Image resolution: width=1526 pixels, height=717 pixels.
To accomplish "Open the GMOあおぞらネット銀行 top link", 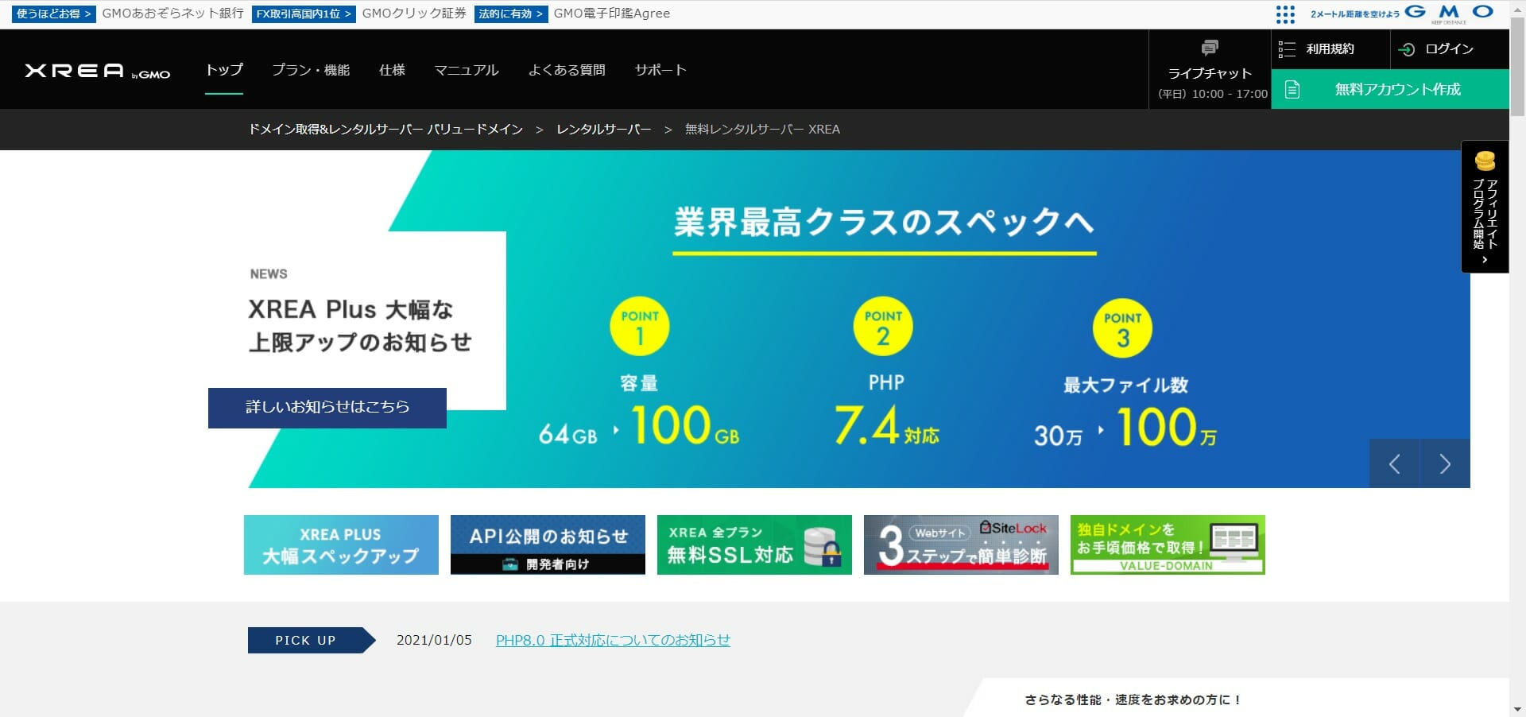I will point(173,14).
